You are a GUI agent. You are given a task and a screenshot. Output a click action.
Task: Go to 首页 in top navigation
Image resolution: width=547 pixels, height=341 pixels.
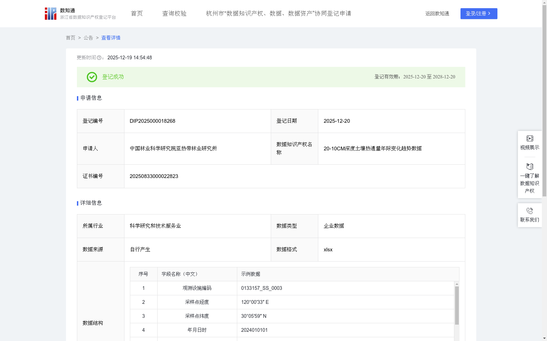point(137,14)
